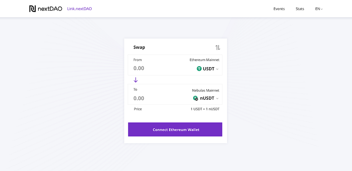Viewport: 352px width, 171px height.
Task: Click the nextDAO logo icon
Action: point(33,9)
